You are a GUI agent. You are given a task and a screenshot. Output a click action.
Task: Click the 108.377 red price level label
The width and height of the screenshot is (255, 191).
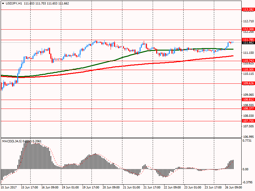tap(248, 109)
